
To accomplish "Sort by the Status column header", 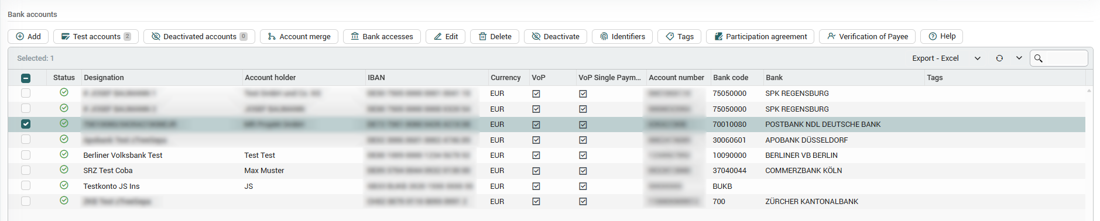I will point(64,77).
